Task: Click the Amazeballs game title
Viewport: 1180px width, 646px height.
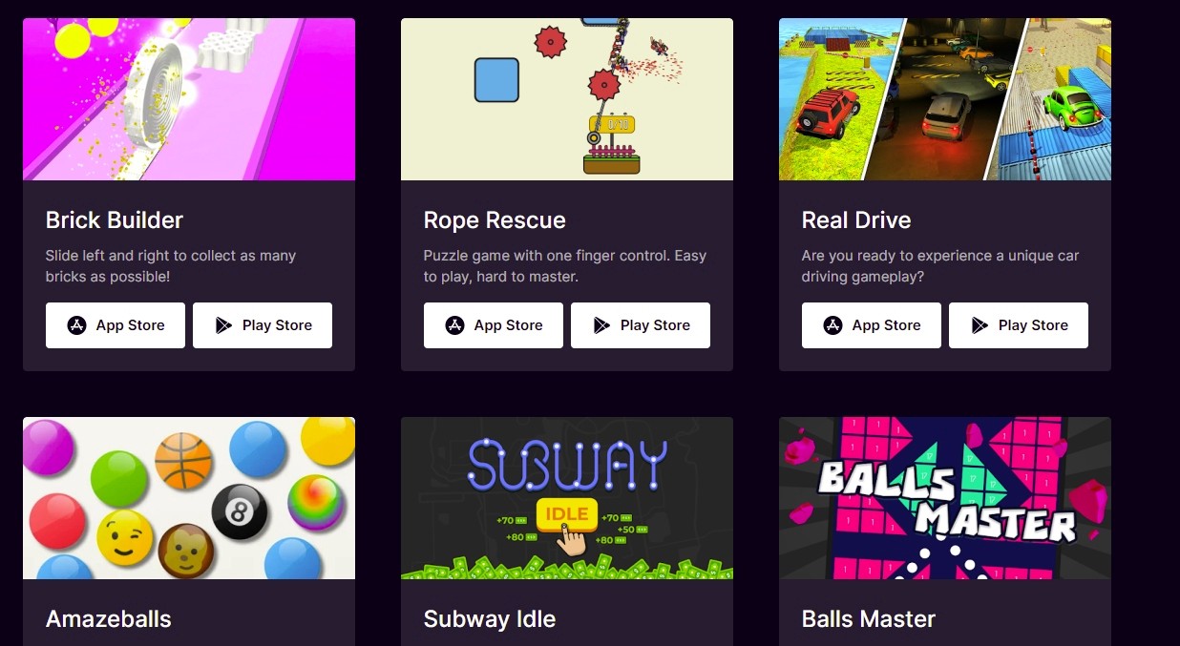Action: (109, 619)
